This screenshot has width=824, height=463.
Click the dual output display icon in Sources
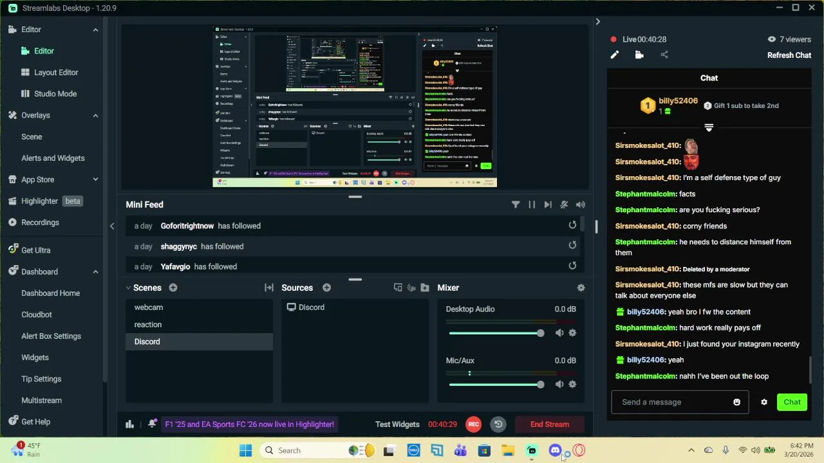click(x=398, y=287)
